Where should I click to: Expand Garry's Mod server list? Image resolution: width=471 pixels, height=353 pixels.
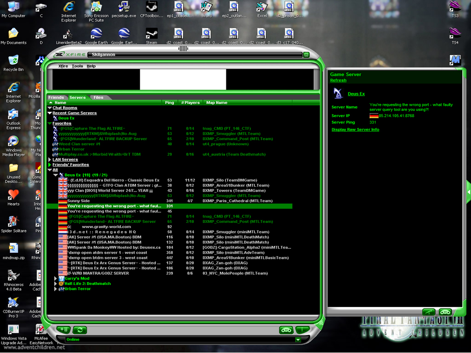tap(56, 278)
